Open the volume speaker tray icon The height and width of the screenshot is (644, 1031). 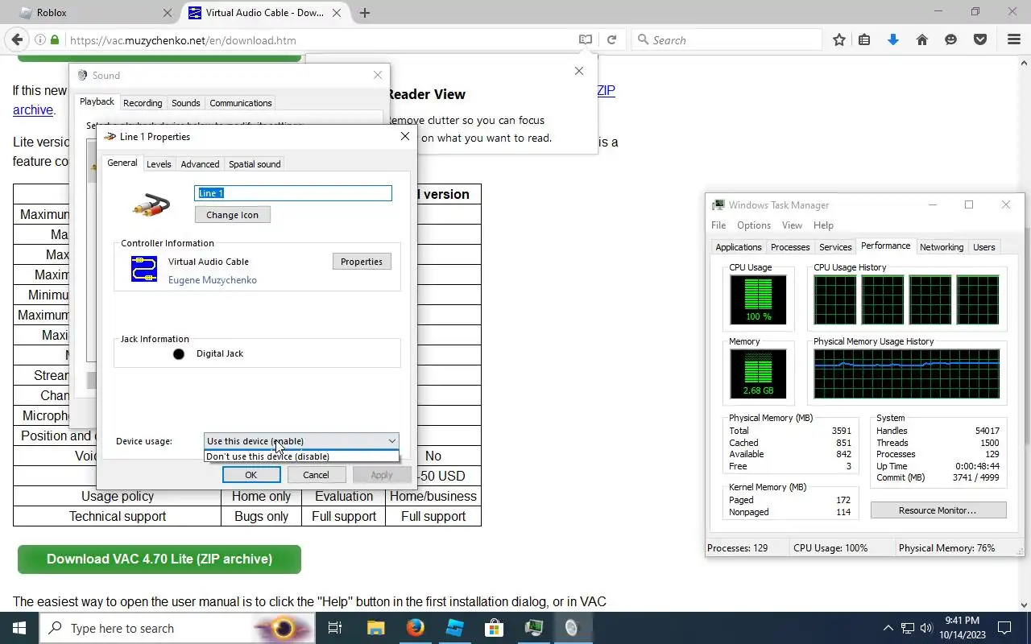(x=926, y=628)
